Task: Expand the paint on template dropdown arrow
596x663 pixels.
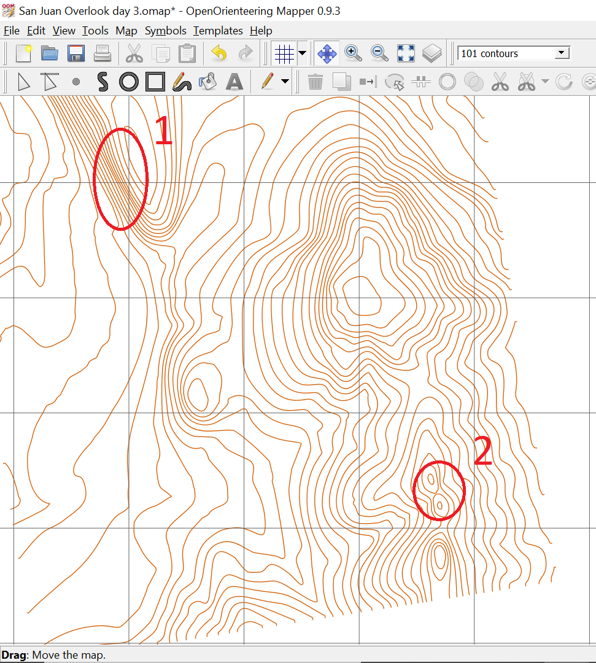Action: tap(285, 82)
